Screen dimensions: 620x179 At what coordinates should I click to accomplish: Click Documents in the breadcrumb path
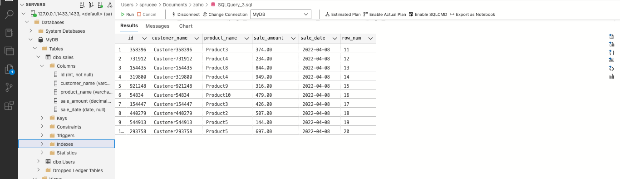click(175, 5)
